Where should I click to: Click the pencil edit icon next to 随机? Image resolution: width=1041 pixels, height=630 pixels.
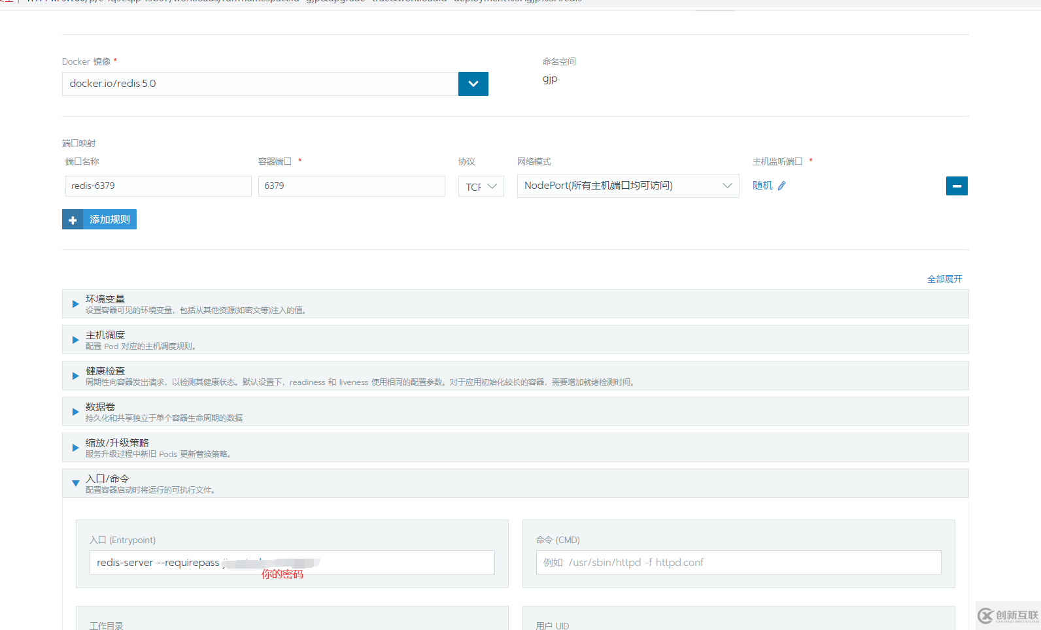tap(781, 186)
